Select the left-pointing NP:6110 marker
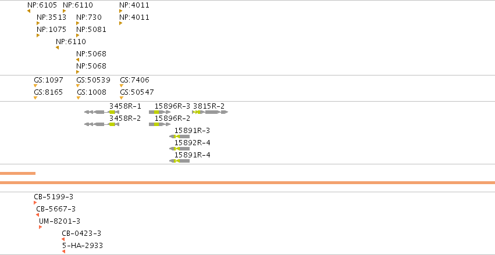The width and height of the screenshot is (495, 255). (57, 48)
